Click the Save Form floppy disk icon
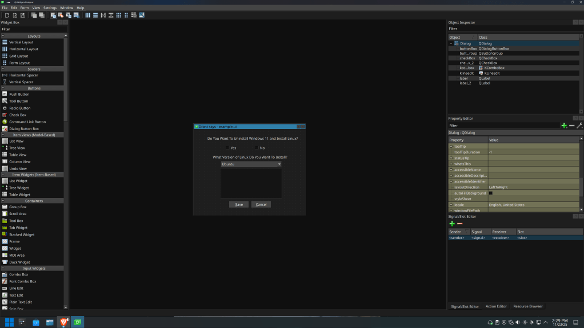The width and height of the screenshot is (584, 328). (23, 15)
